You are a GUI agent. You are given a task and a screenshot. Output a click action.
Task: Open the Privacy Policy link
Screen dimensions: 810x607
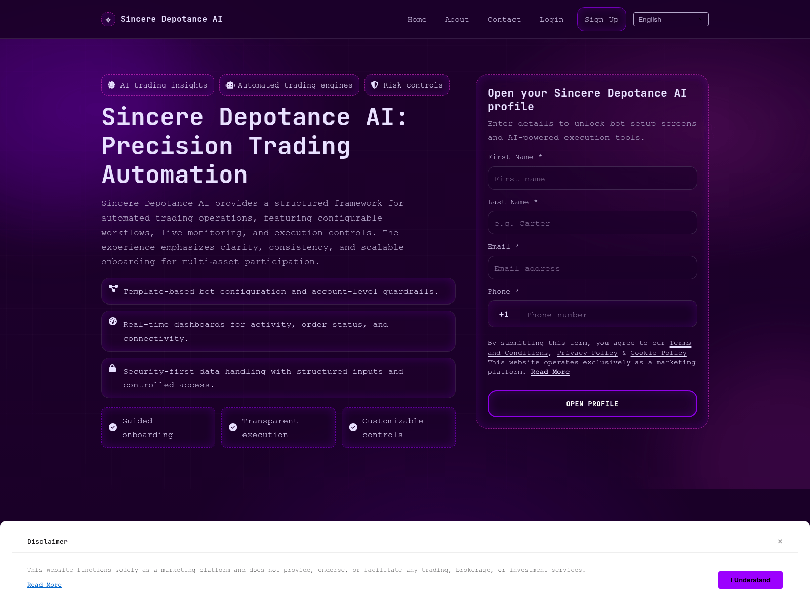pyautogui.click(x=587, y=353)
